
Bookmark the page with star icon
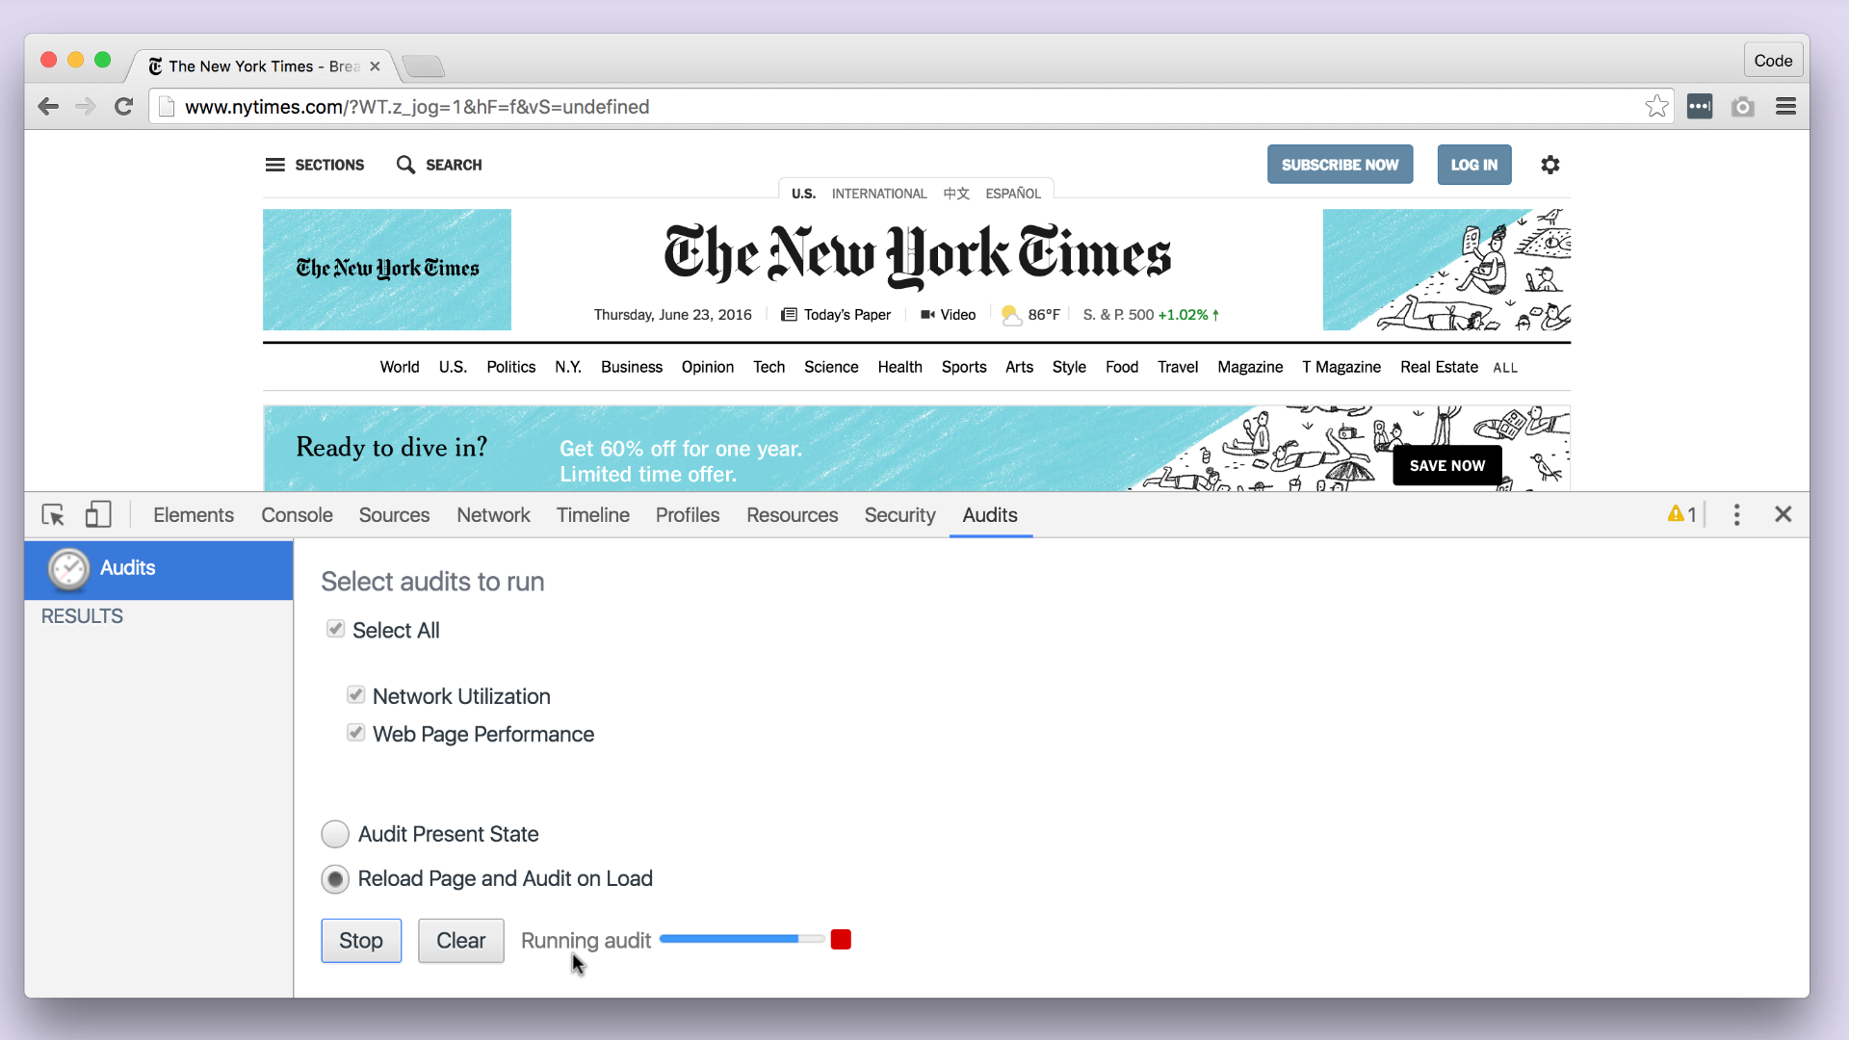pyautogui.click(x=1656, y=107)
